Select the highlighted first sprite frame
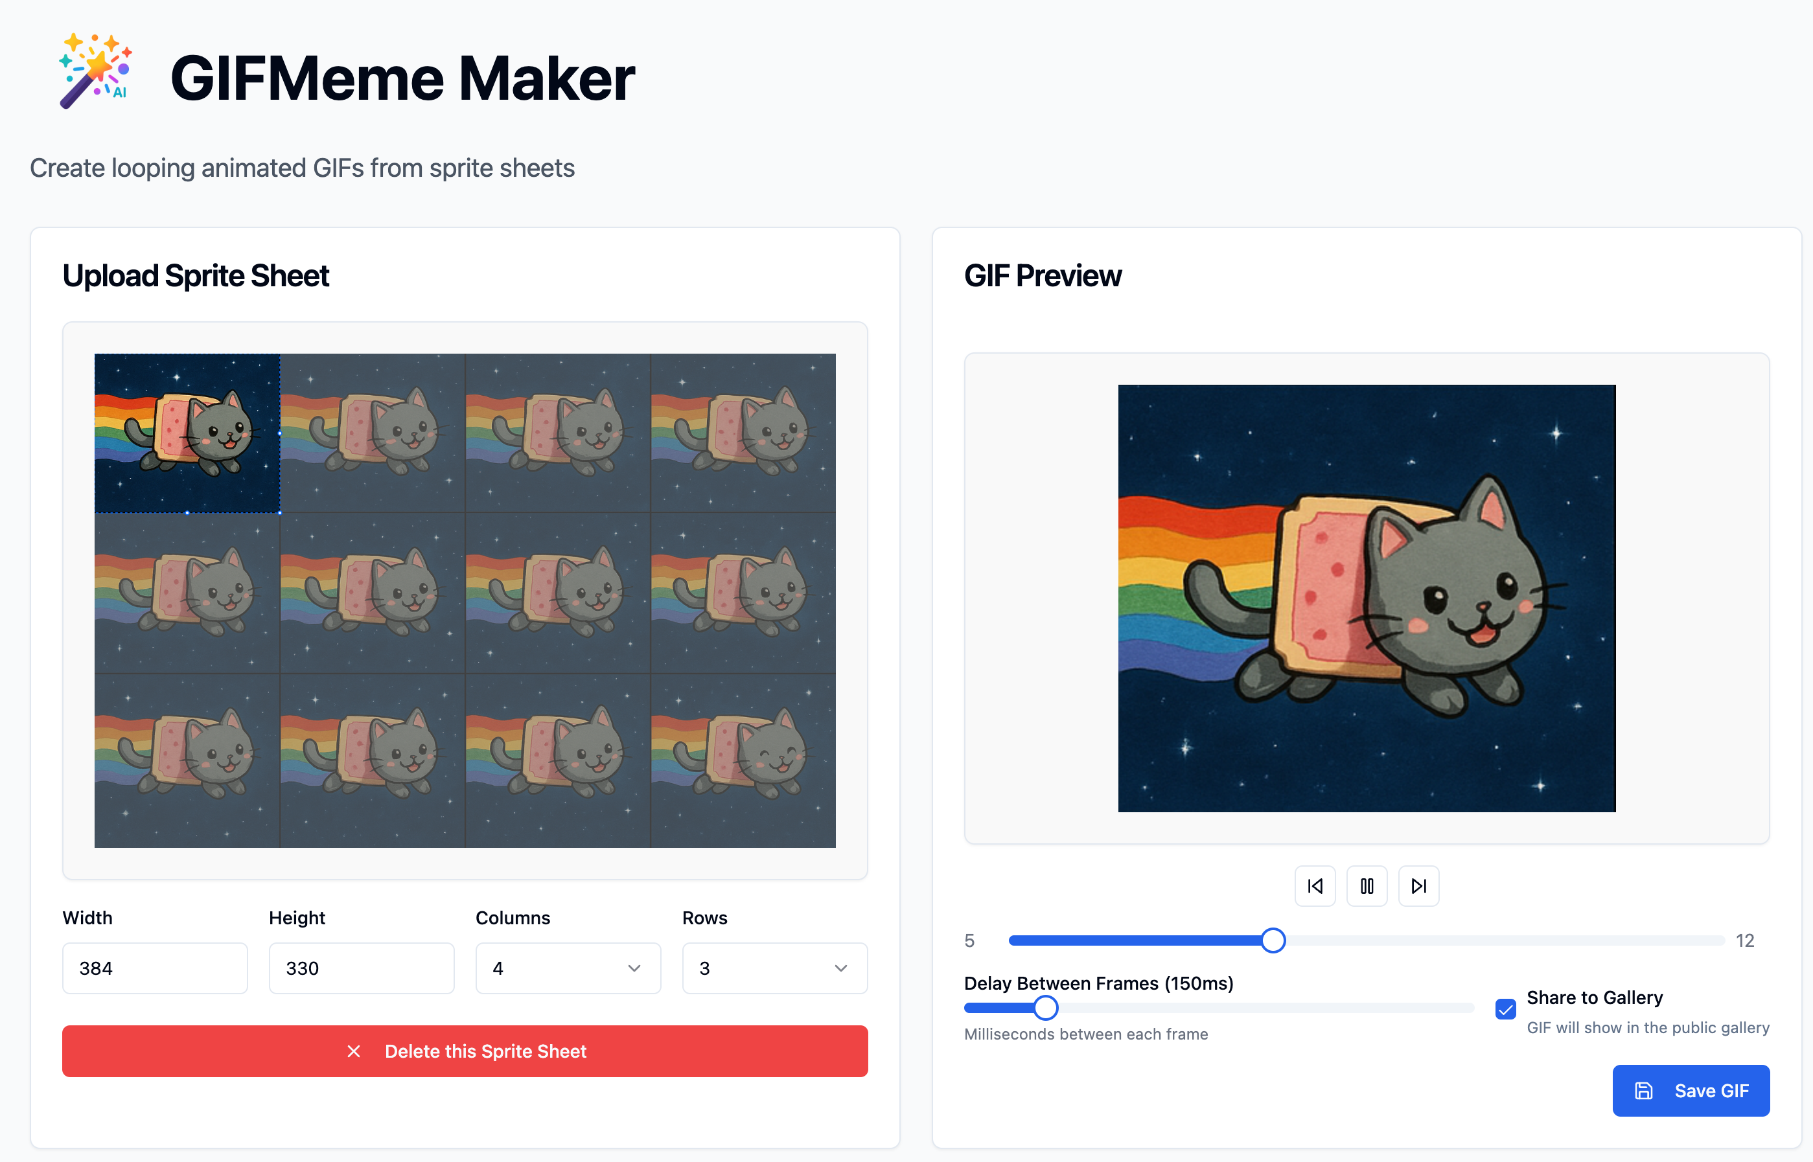1813x1162 pixels. tap(187, 433)
